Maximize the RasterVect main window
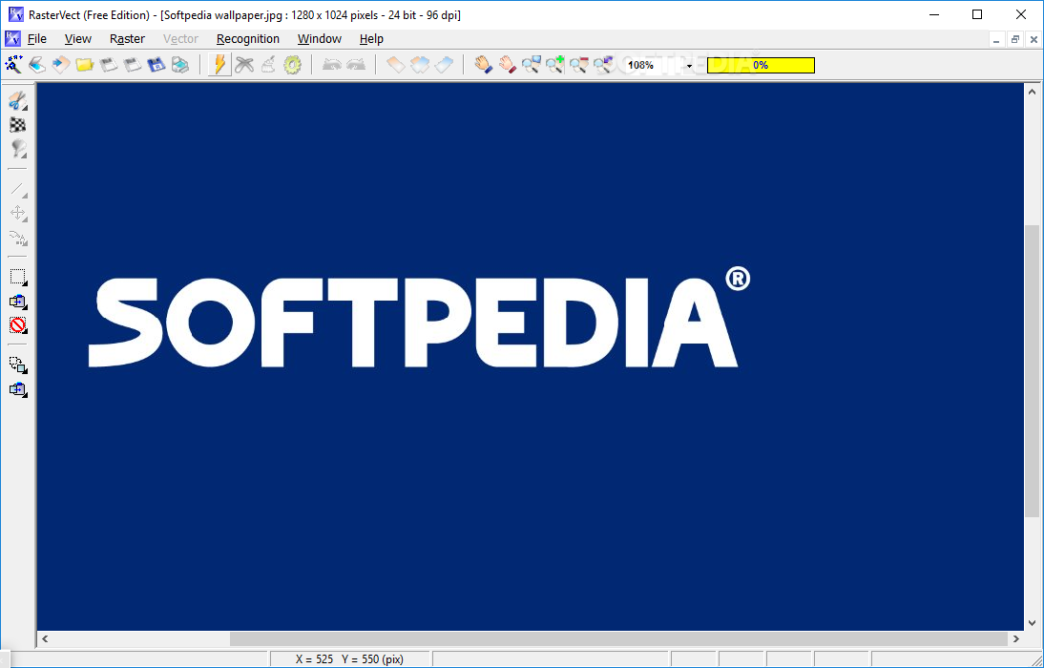The width and height of the screenshot is (1044, 668). click(977, 14)
